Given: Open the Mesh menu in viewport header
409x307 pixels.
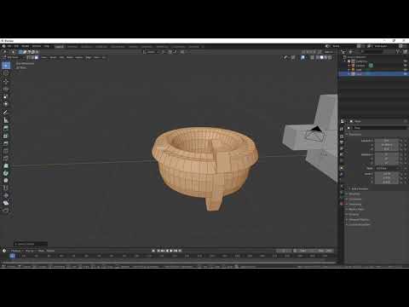Looking at the screenshot, I should [69, 57].
